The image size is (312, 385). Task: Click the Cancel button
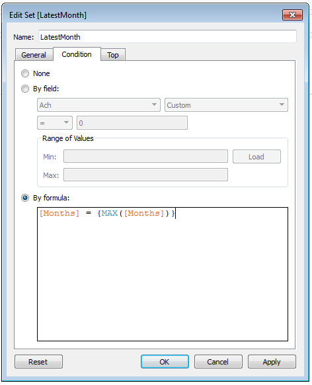pos(218,361)
